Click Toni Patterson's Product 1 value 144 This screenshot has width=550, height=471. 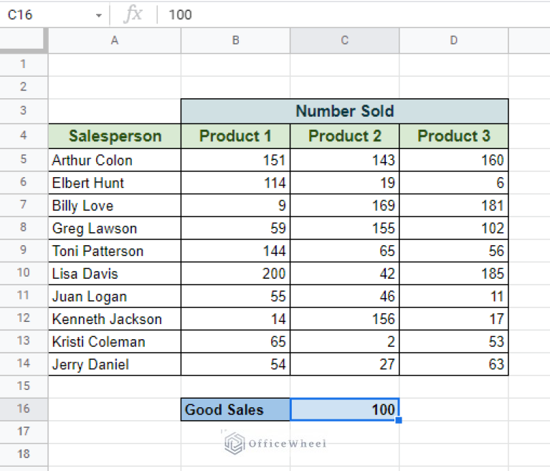tap(236, 251)
